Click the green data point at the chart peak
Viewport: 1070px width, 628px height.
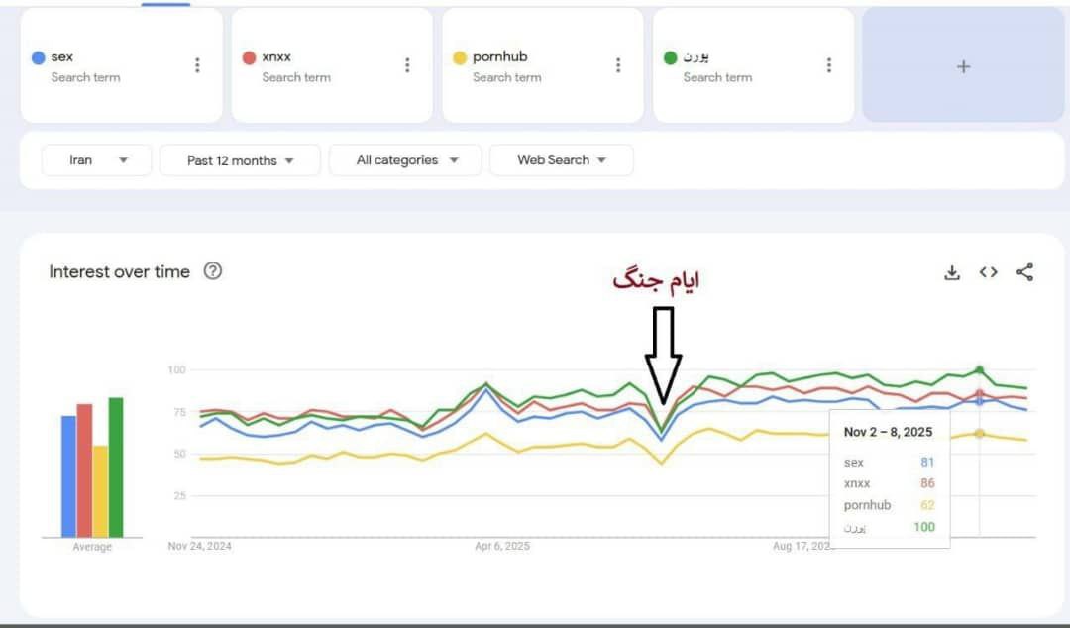[x=980, y=370]
